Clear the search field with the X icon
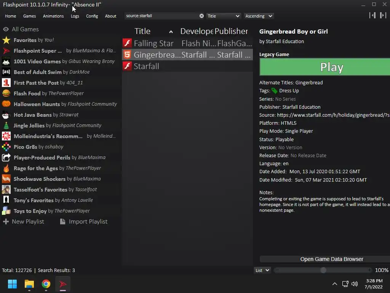This screenshot has width=390, height=293. tap(201, 16)
